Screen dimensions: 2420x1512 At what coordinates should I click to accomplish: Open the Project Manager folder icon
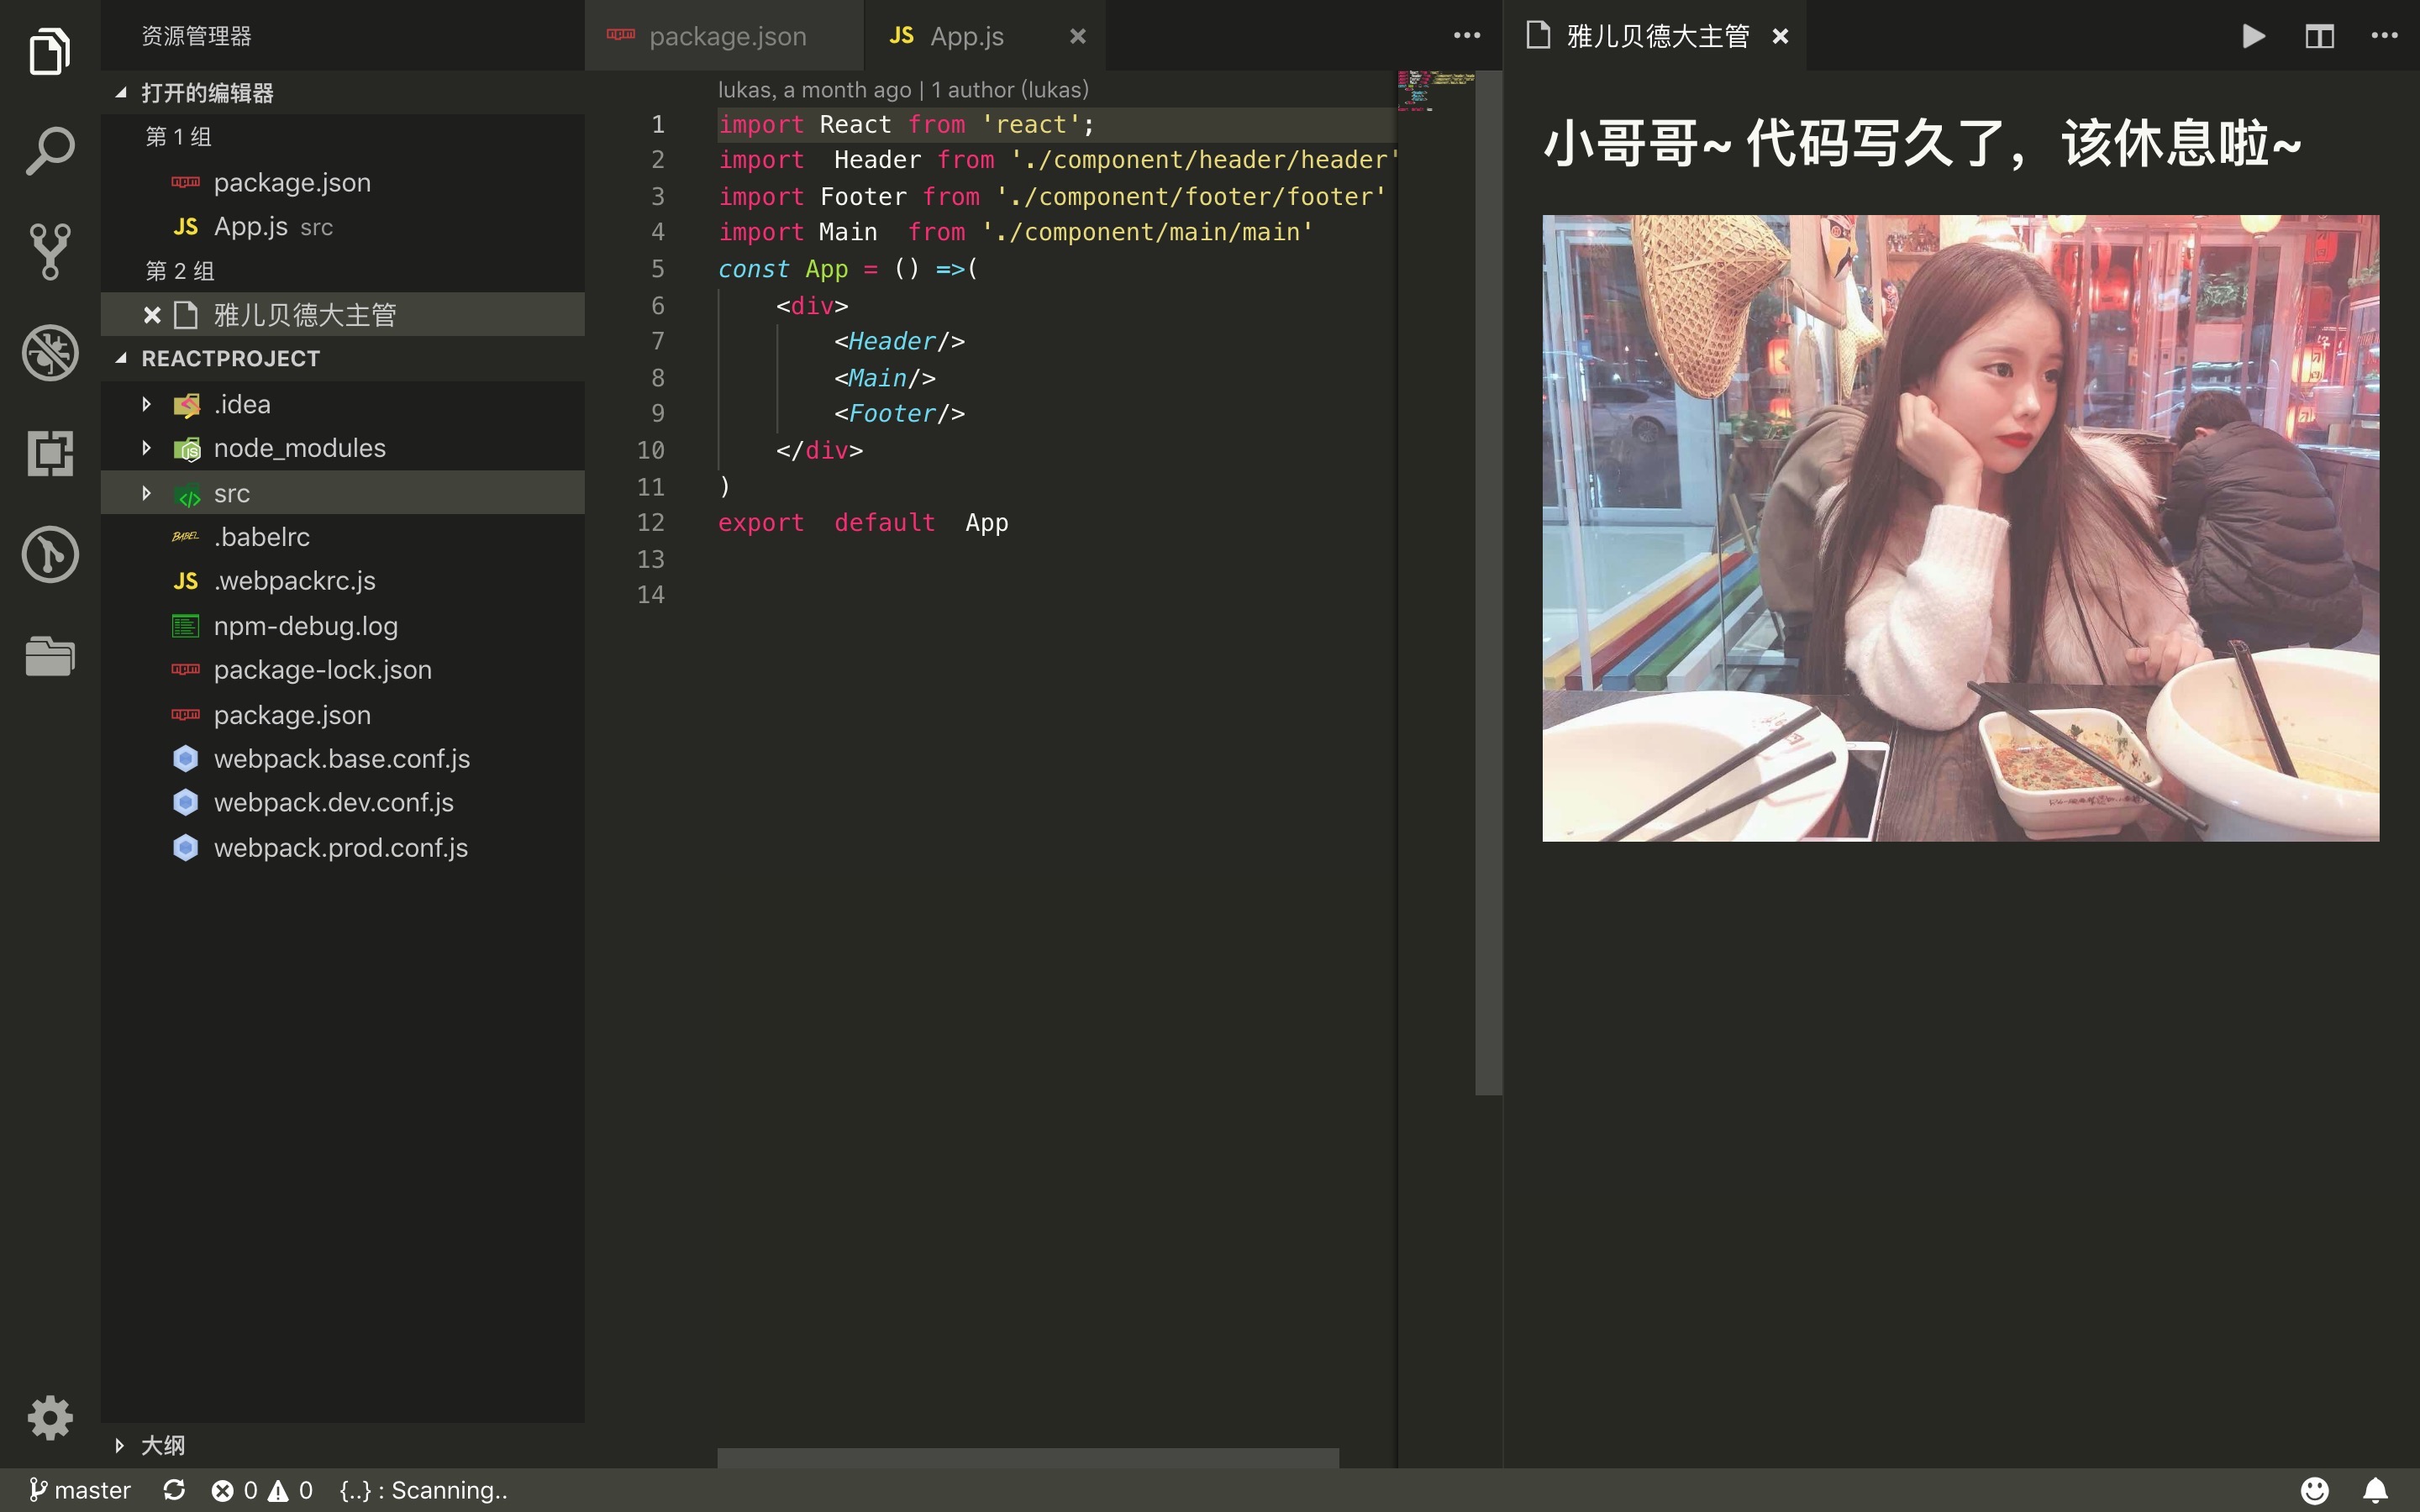click(50, 656)
